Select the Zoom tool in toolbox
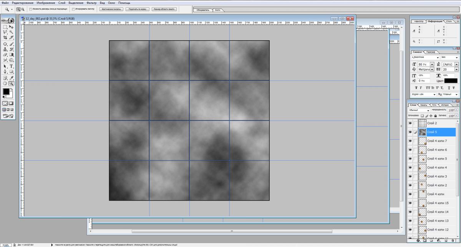This screenshot has height=247, width=461. point(11,83)
